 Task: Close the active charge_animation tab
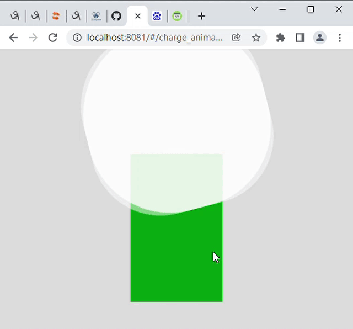pyautogui.click(x=138, y=16)
